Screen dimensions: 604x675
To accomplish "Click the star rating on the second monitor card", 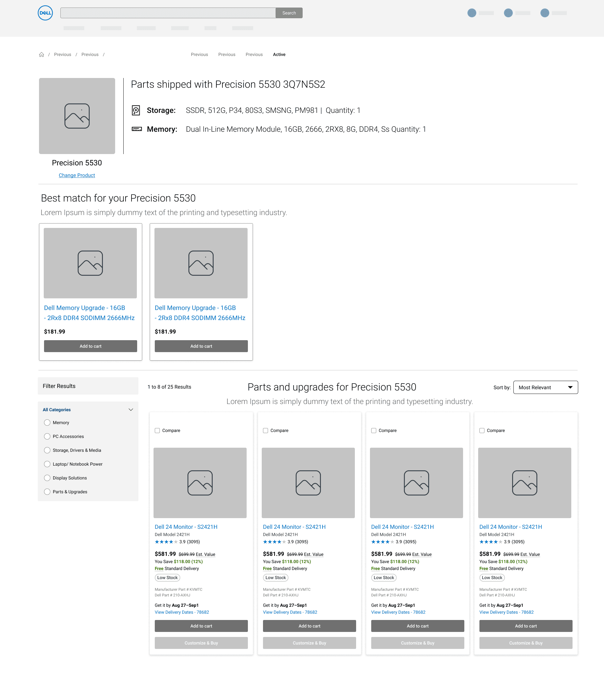I will (274, 542).
